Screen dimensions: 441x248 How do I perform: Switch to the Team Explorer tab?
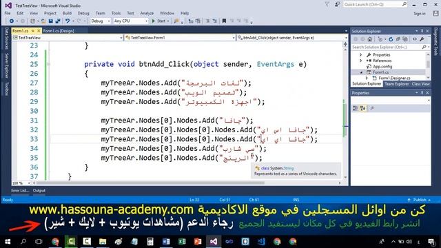(x=397, y=84)
